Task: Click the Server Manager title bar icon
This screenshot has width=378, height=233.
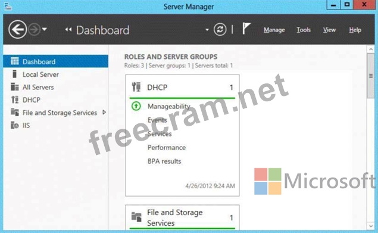Action: (8, 7)
